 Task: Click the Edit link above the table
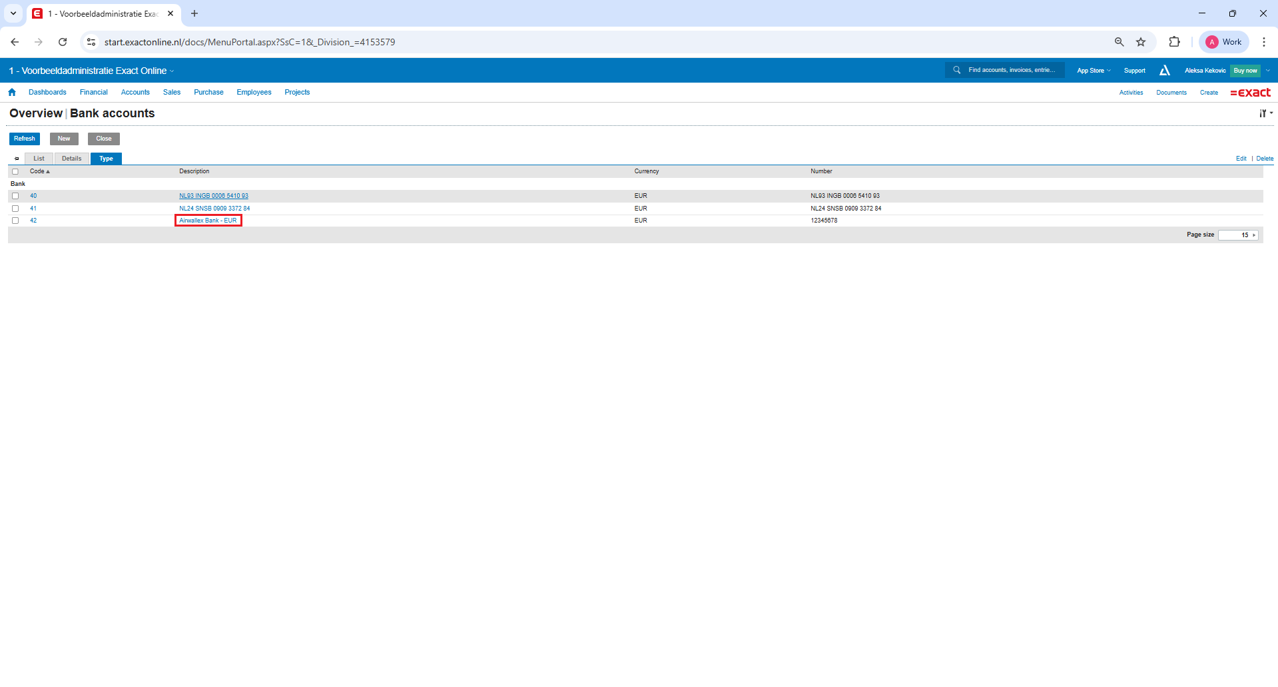point(1241,159)
